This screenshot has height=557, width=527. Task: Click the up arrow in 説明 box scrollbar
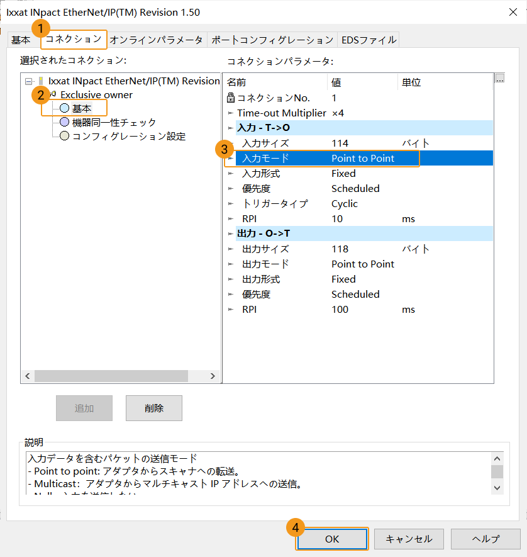497,459
